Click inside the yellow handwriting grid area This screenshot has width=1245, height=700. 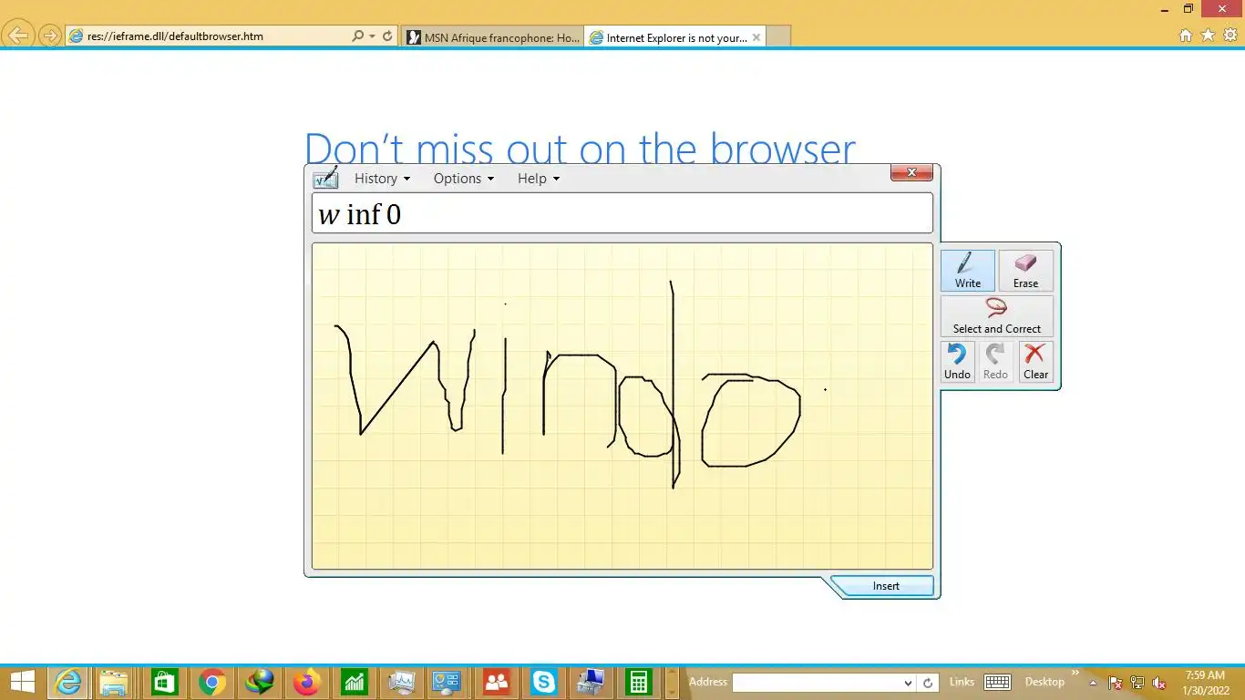point(622,406)
